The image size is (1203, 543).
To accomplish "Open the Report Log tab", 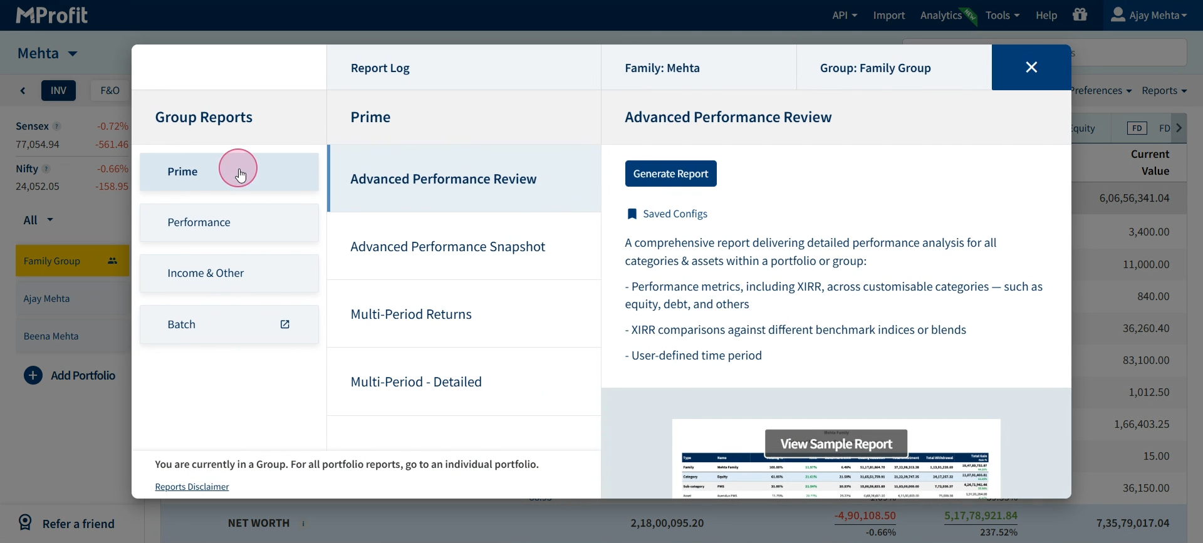I will tap(464, 68).
